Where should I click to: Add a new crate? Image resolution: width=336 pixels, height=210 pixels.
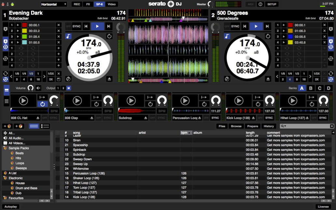pyautogui.click(x=7, y=126)
